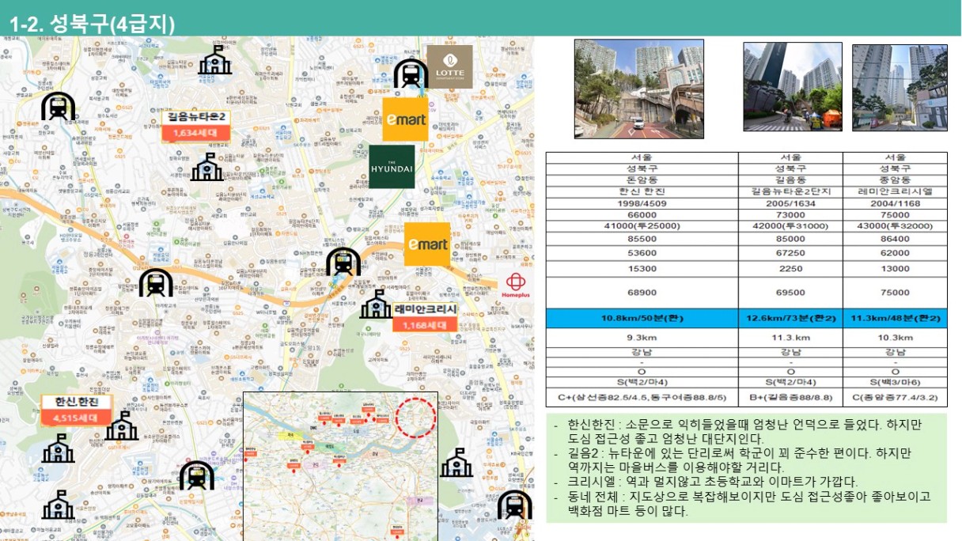Select the Homeplus logo marker
The image size is (962, 541).
pos(516,286)
